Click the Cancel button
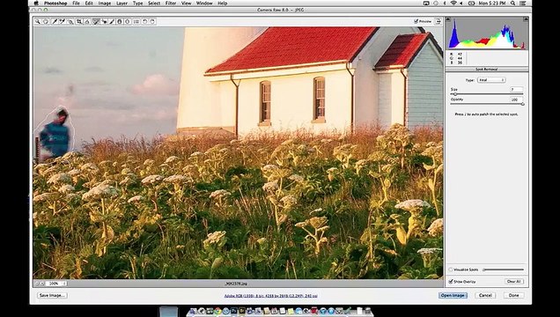The height and width of the screenshot is (317, 560). [485, 295]
